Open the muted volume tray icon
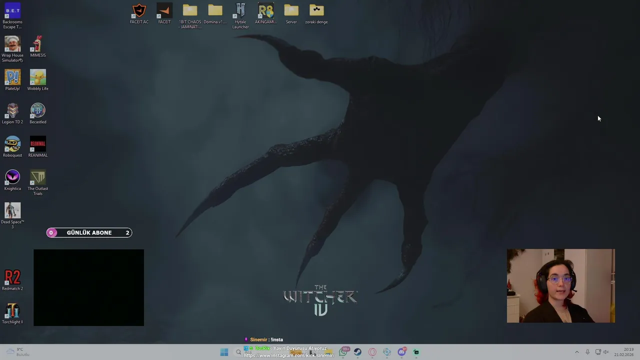Image resolution: width=640 pixels, height=360 pixels. click(x=606, y=352)
